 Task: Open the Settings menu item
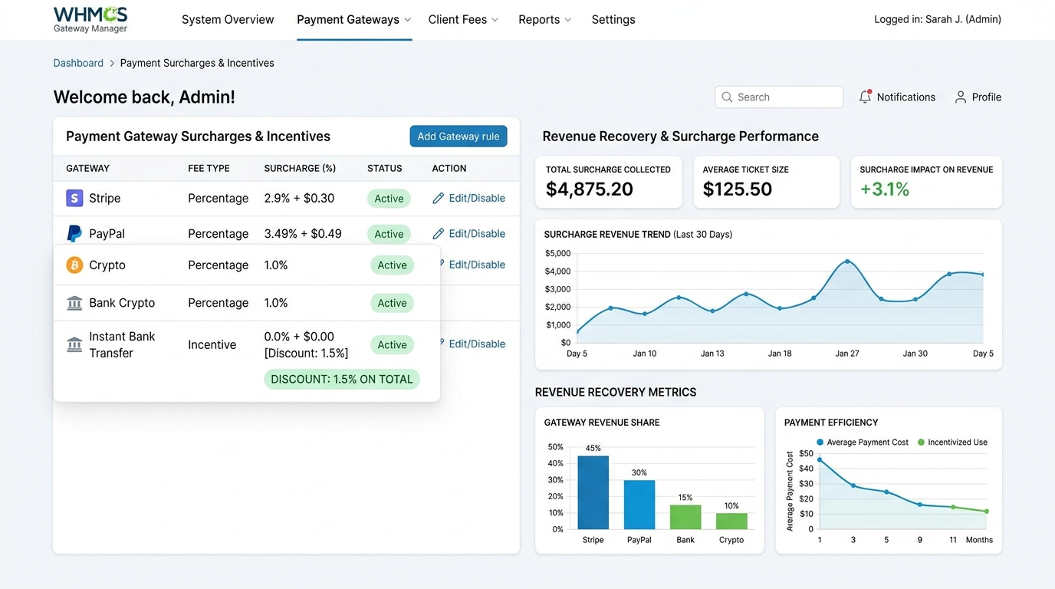613,20
